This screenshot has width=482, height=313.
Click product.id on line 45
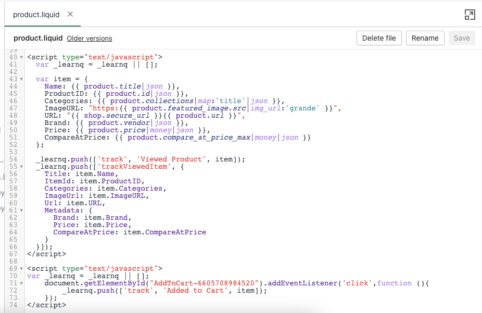point(128,94)
